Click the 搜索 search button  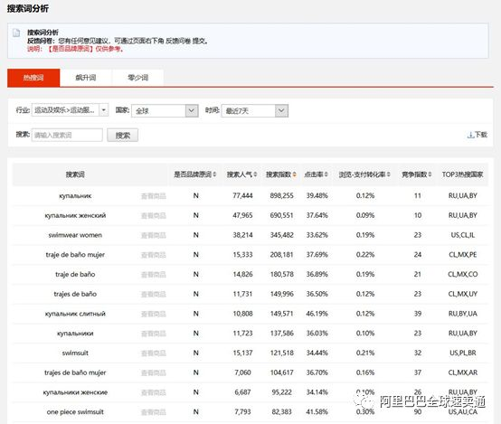pyautogui.click(x=123, y=136)
